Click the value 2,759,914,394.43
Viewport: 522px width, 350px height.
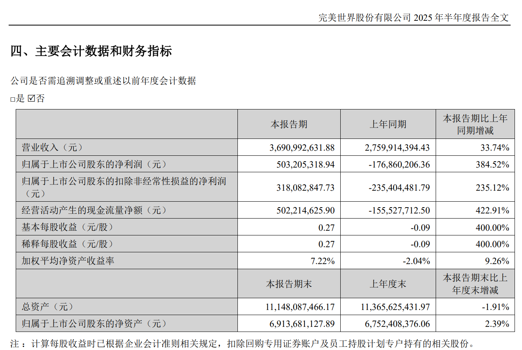398,148
